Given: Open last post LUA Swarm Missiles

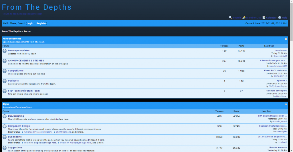Looking at the screenshot, I should click(x=272, y=116).
